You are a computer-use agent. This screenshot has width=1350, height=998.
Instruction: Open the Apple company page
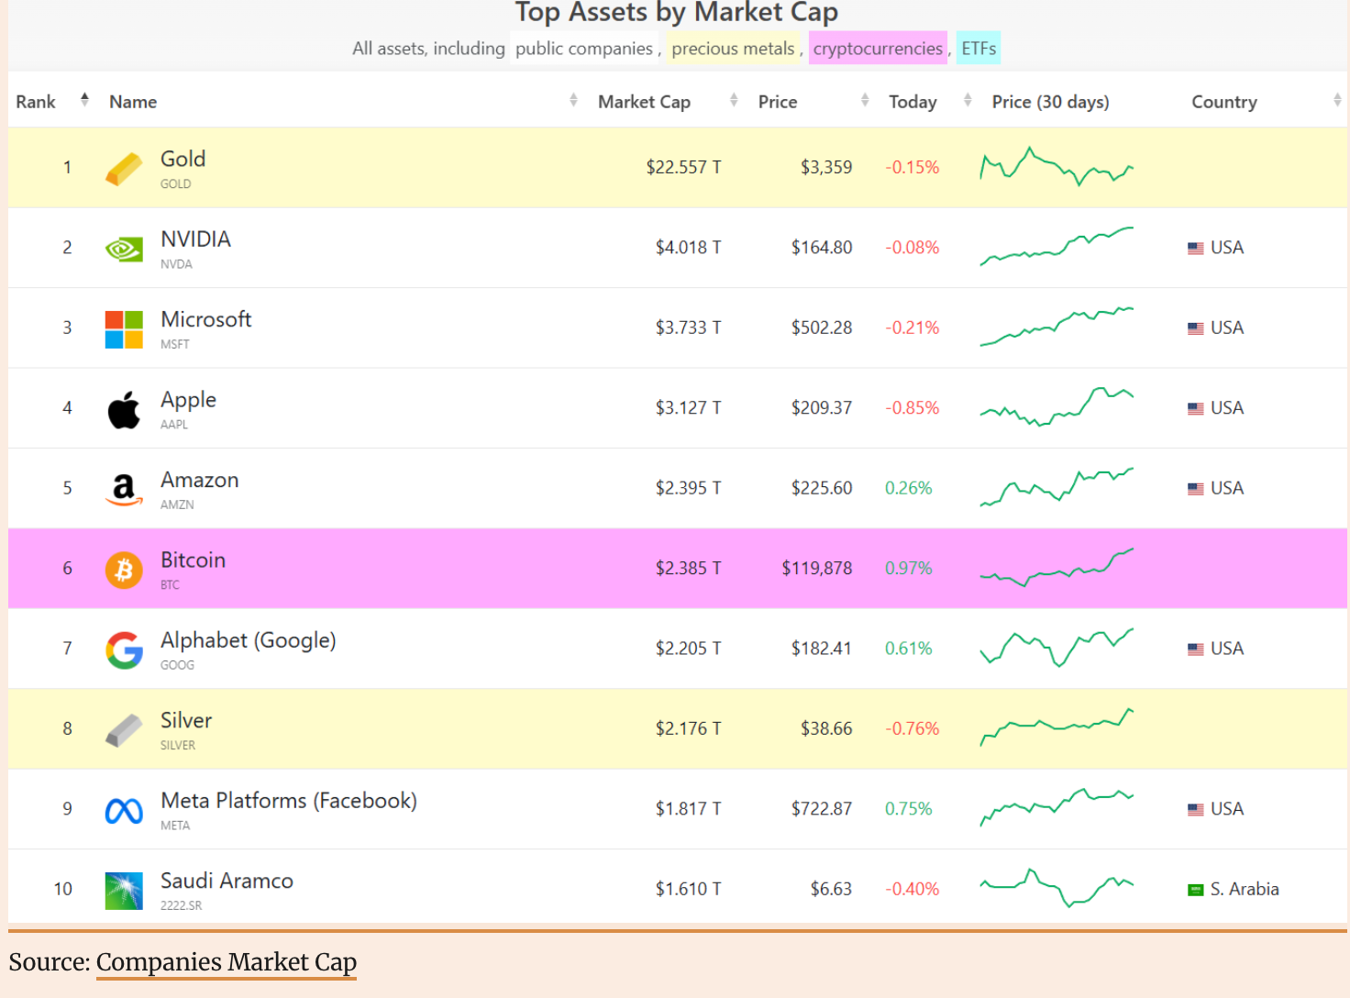[x=188, y=400]
